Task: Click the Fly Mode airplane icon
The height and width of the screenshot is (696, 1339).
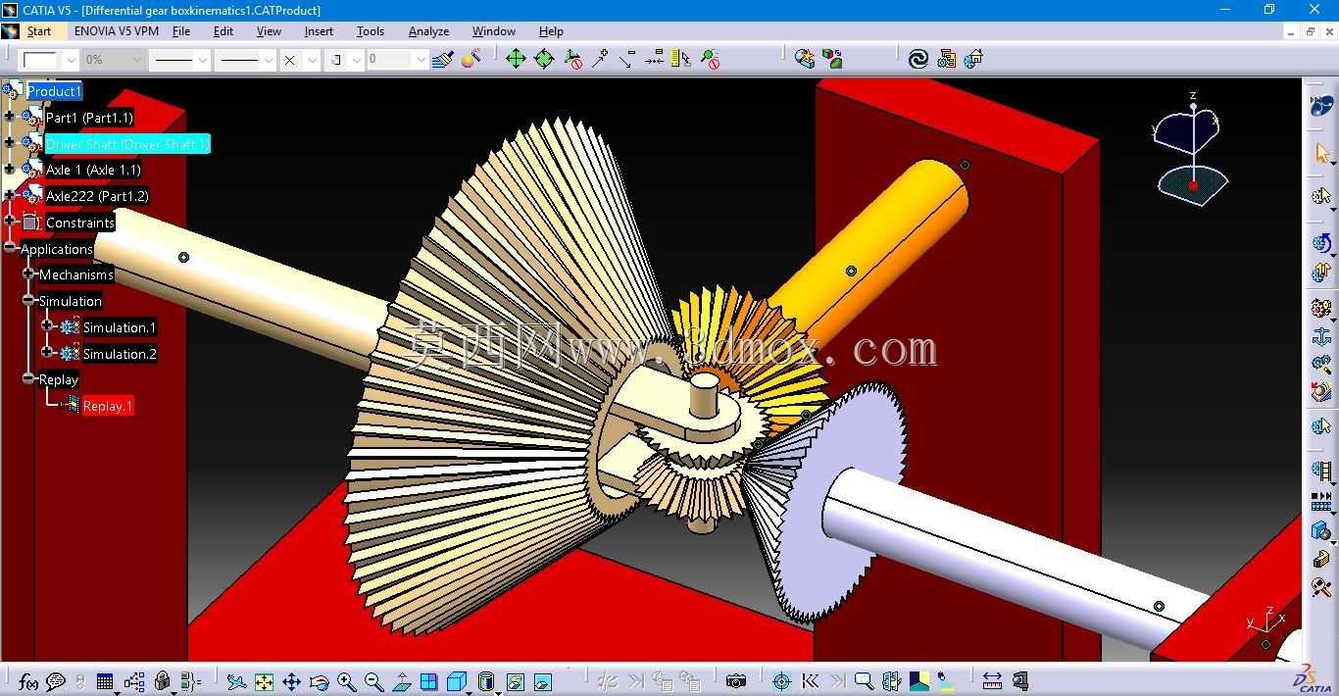Action: 236,681
